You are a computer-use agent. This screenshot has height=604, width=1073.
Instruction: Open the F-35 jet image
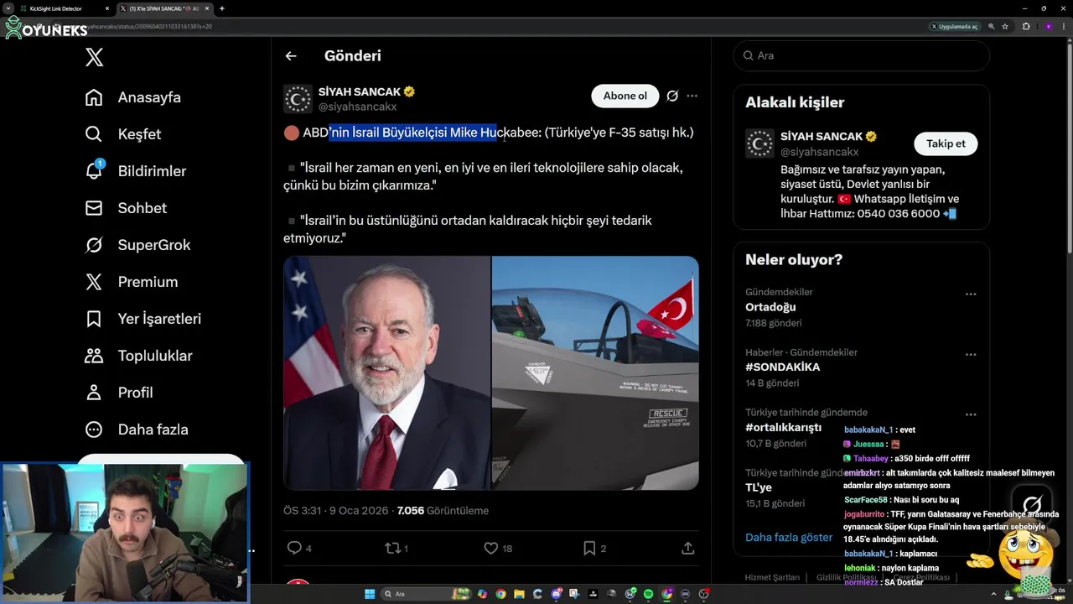click(x=595, y=373)
